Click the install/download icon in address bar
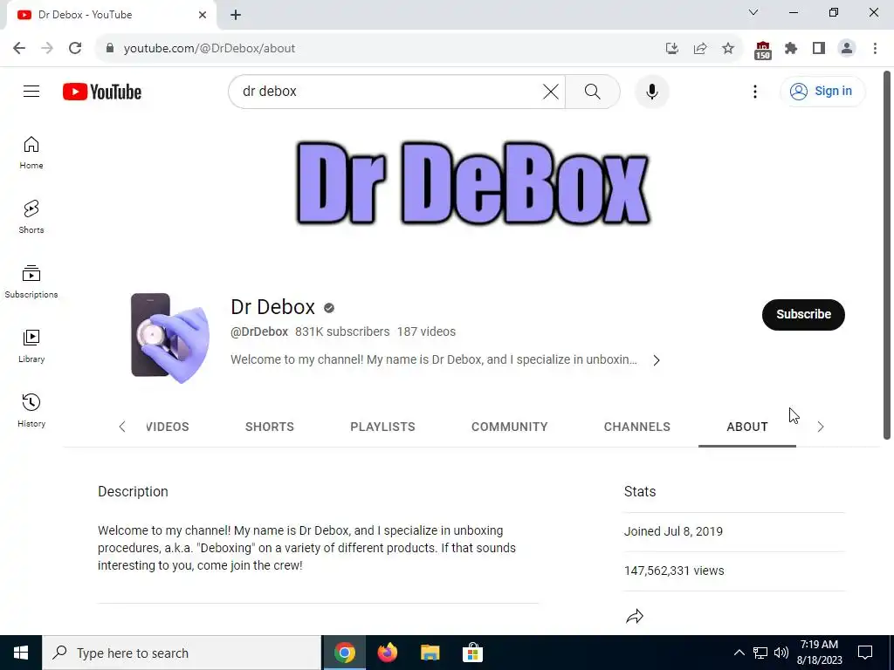894x670 pixels. click(x=672, y=48)
